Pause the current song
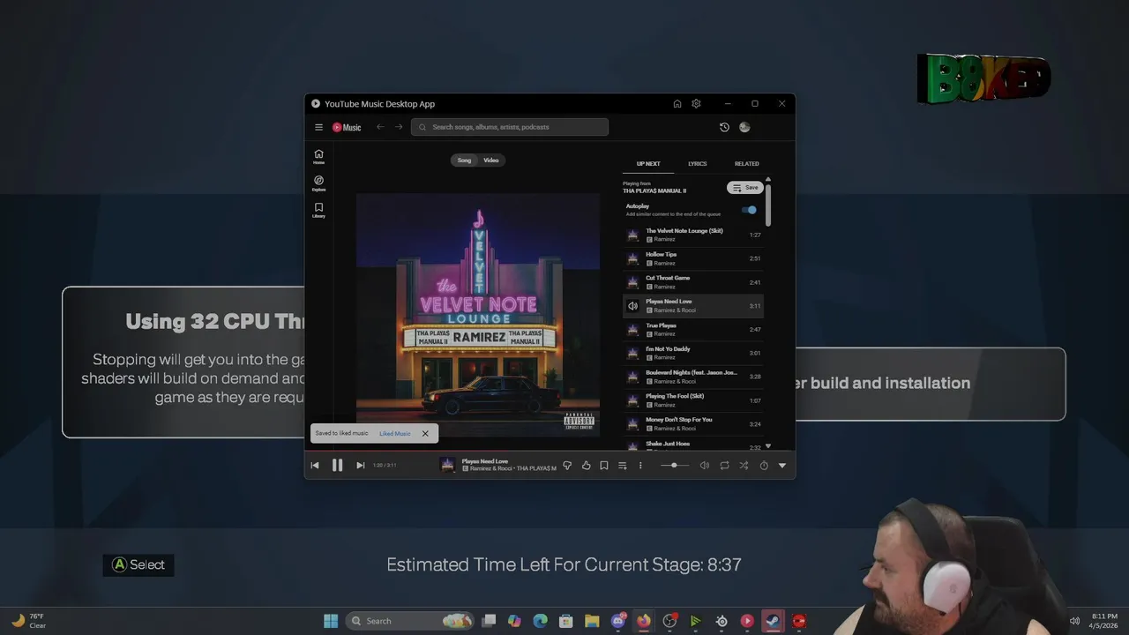 pos(337,465)
